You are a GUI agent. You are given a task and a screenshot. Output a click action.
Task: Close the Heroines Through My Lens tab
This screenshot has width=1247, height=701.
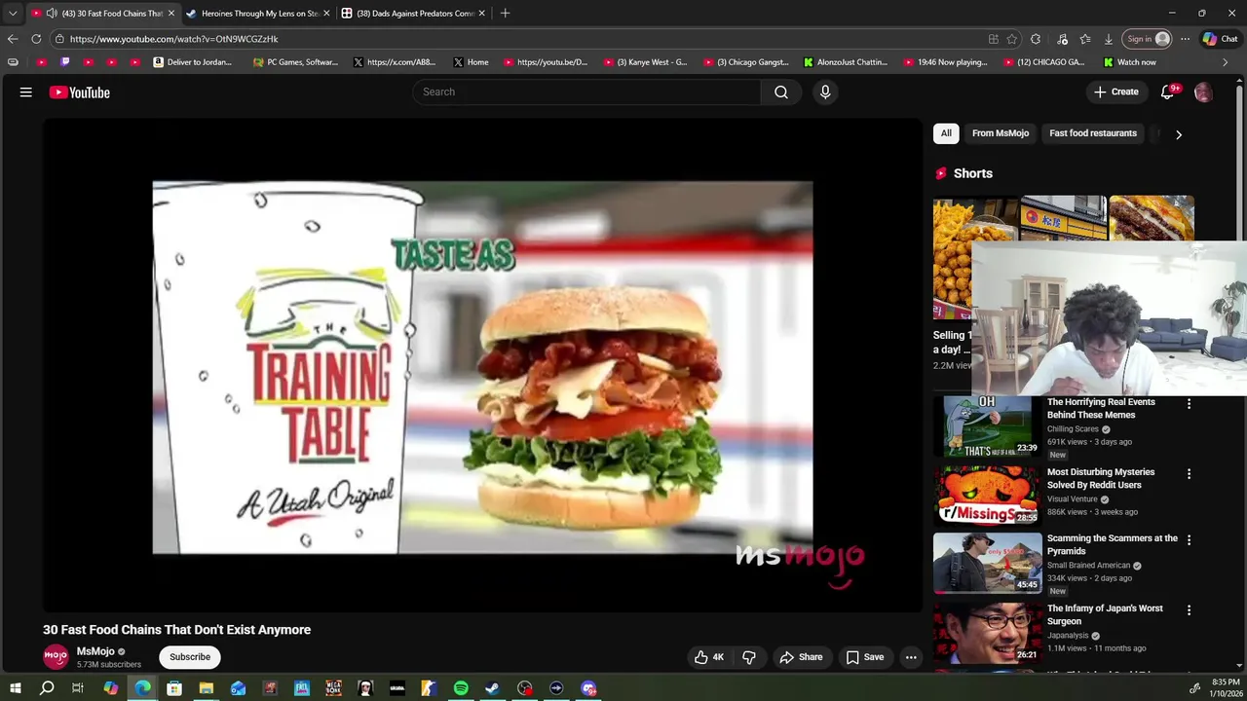pos(326,14)
